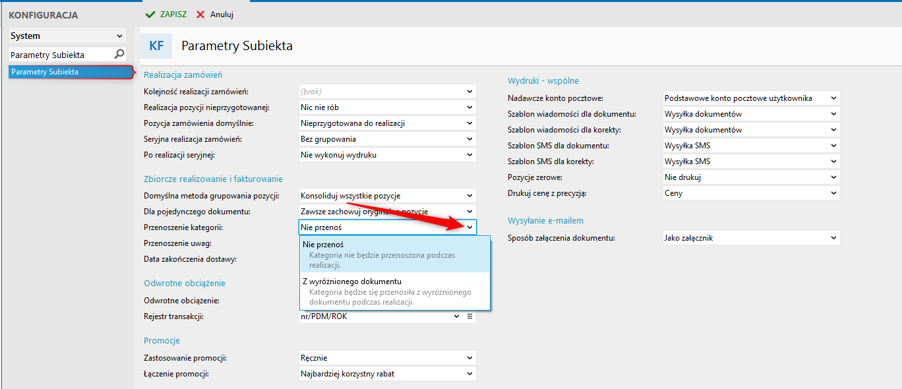902x389 pixels.
Task: Click the KF module badge icon
Action: 156,46
